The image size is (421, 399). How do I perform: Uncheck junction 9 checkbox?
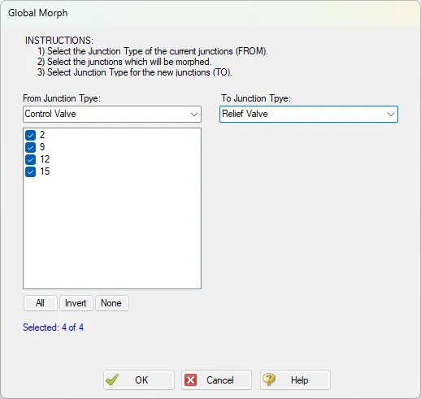pos(30,147)
